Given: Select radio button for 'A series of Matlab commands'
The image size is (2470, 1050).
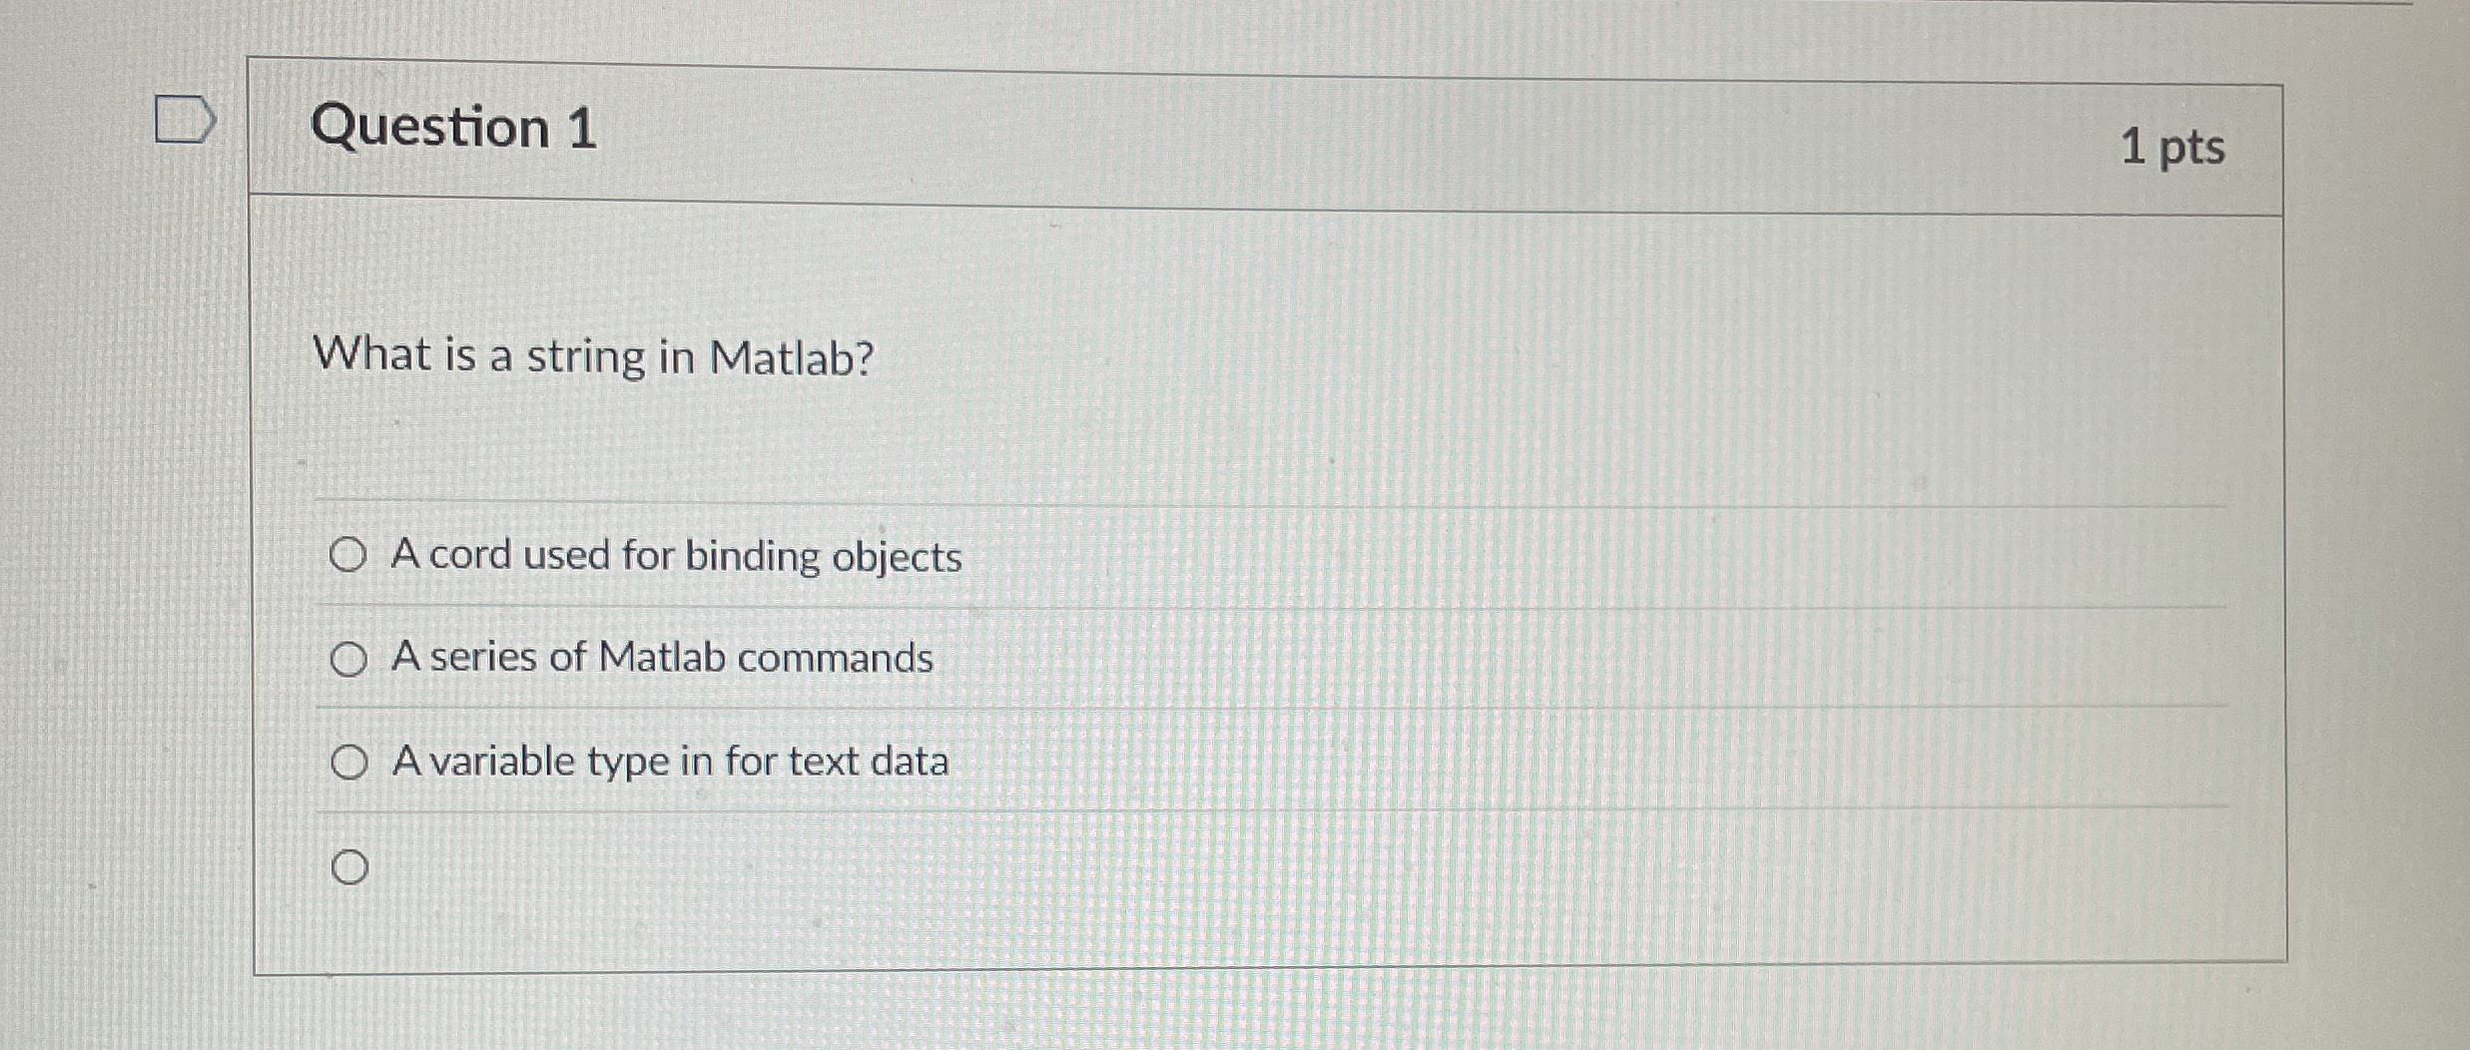Looking at the screenshot, I should 349,658.
